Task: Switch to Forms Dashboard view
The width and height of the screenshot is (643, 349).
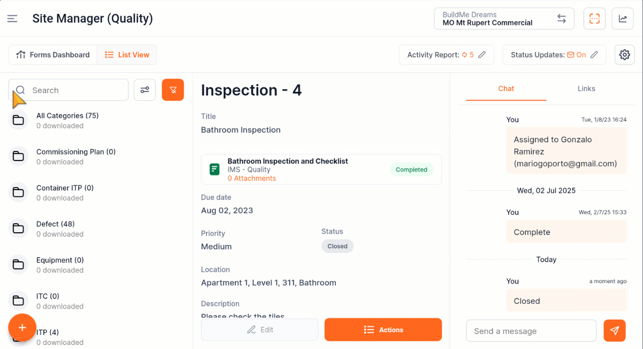Action: 53,55
